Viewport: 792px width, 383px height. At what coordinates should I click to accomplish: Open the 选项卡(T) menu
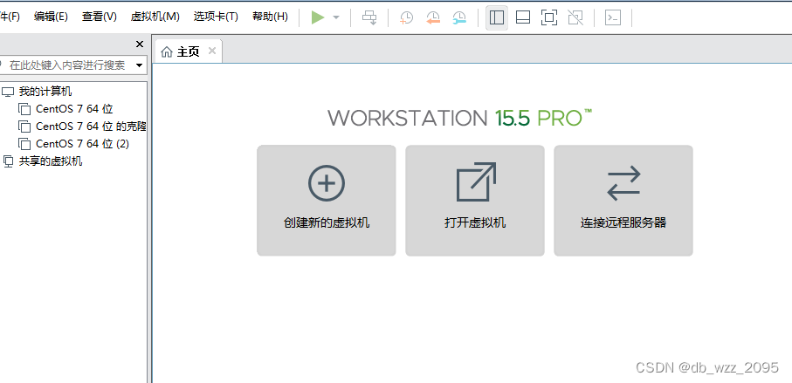coord(216,17)
